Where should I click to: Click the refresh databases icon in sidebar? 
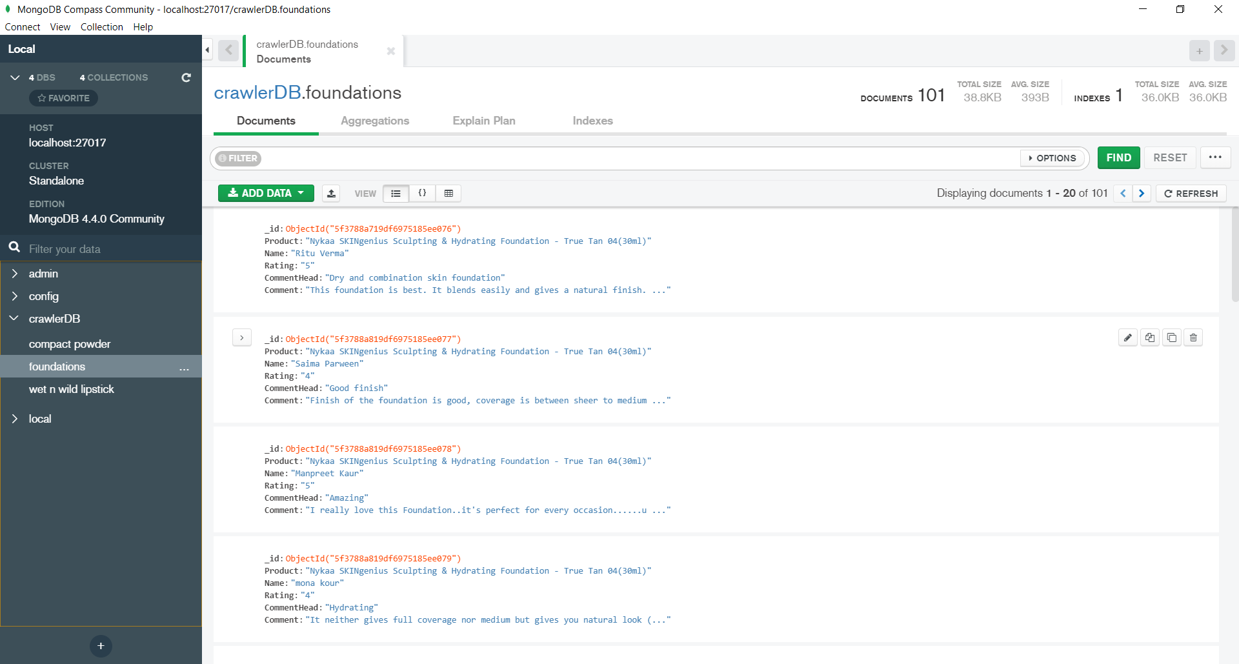pyautogui.click(x=186, y=77)
